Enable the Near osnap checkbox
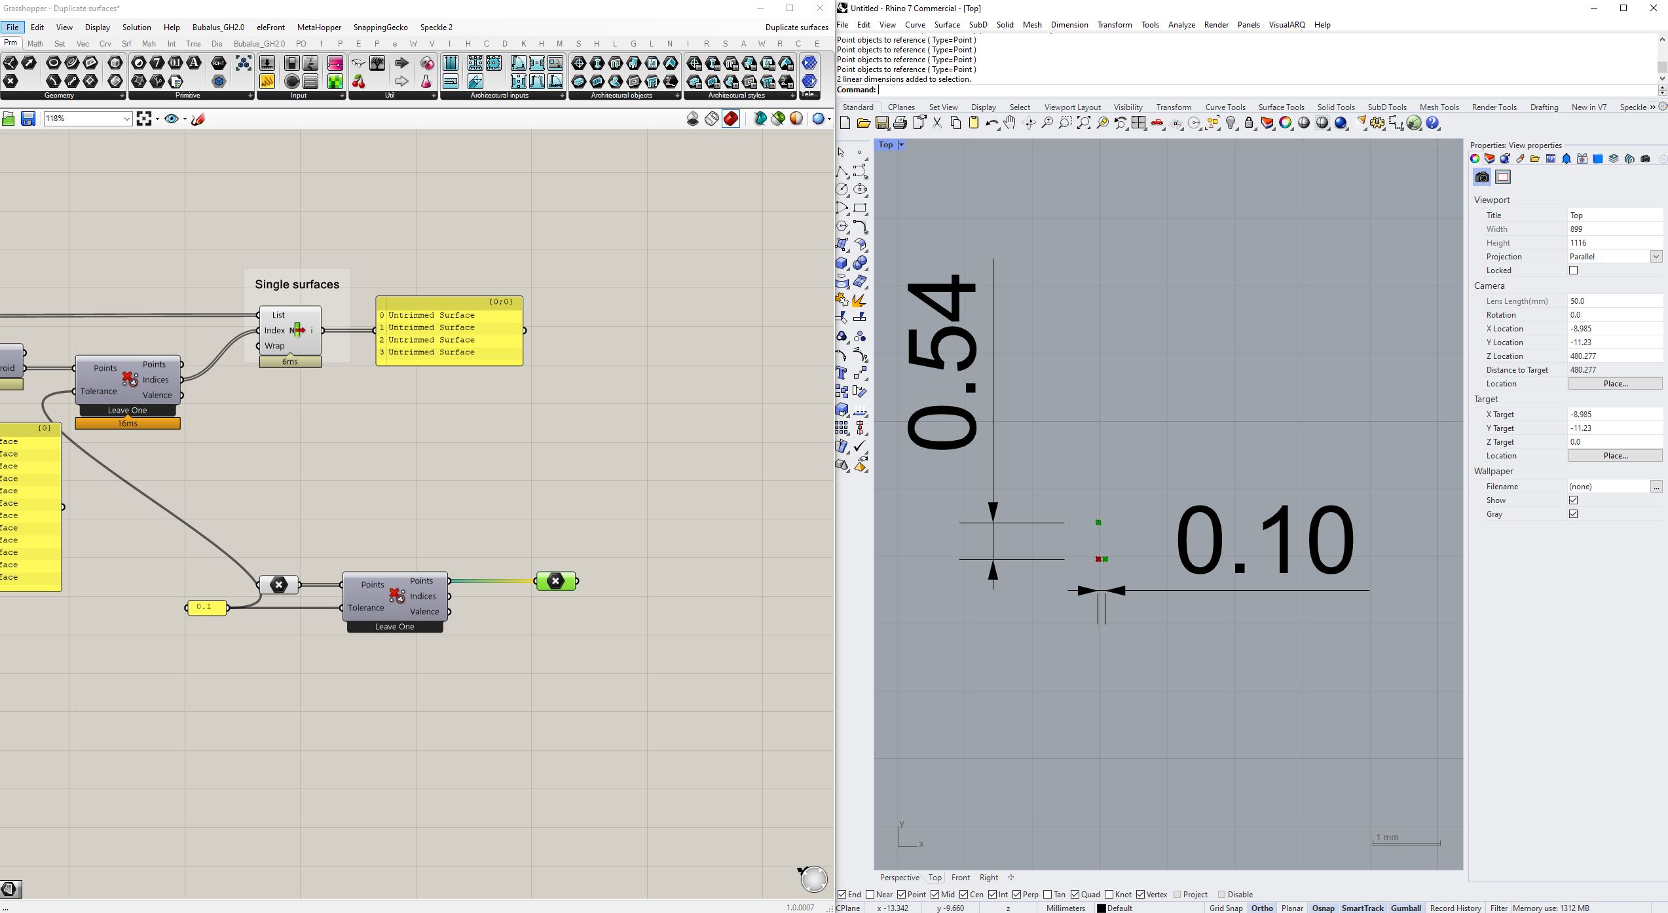This screenshot has width=1668, height=913. point(870,894)
